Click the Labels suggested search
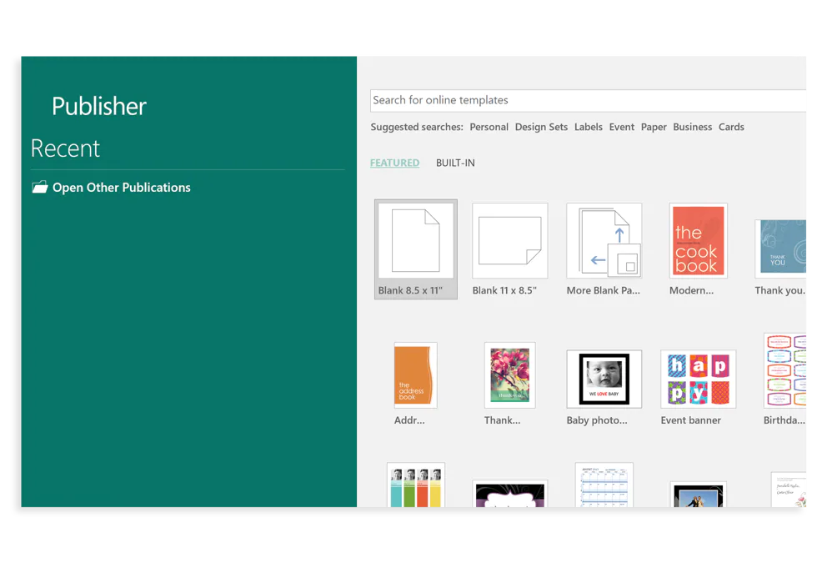Image resolution: width=827 pixels, height=563 pixels. pos(588,127)
